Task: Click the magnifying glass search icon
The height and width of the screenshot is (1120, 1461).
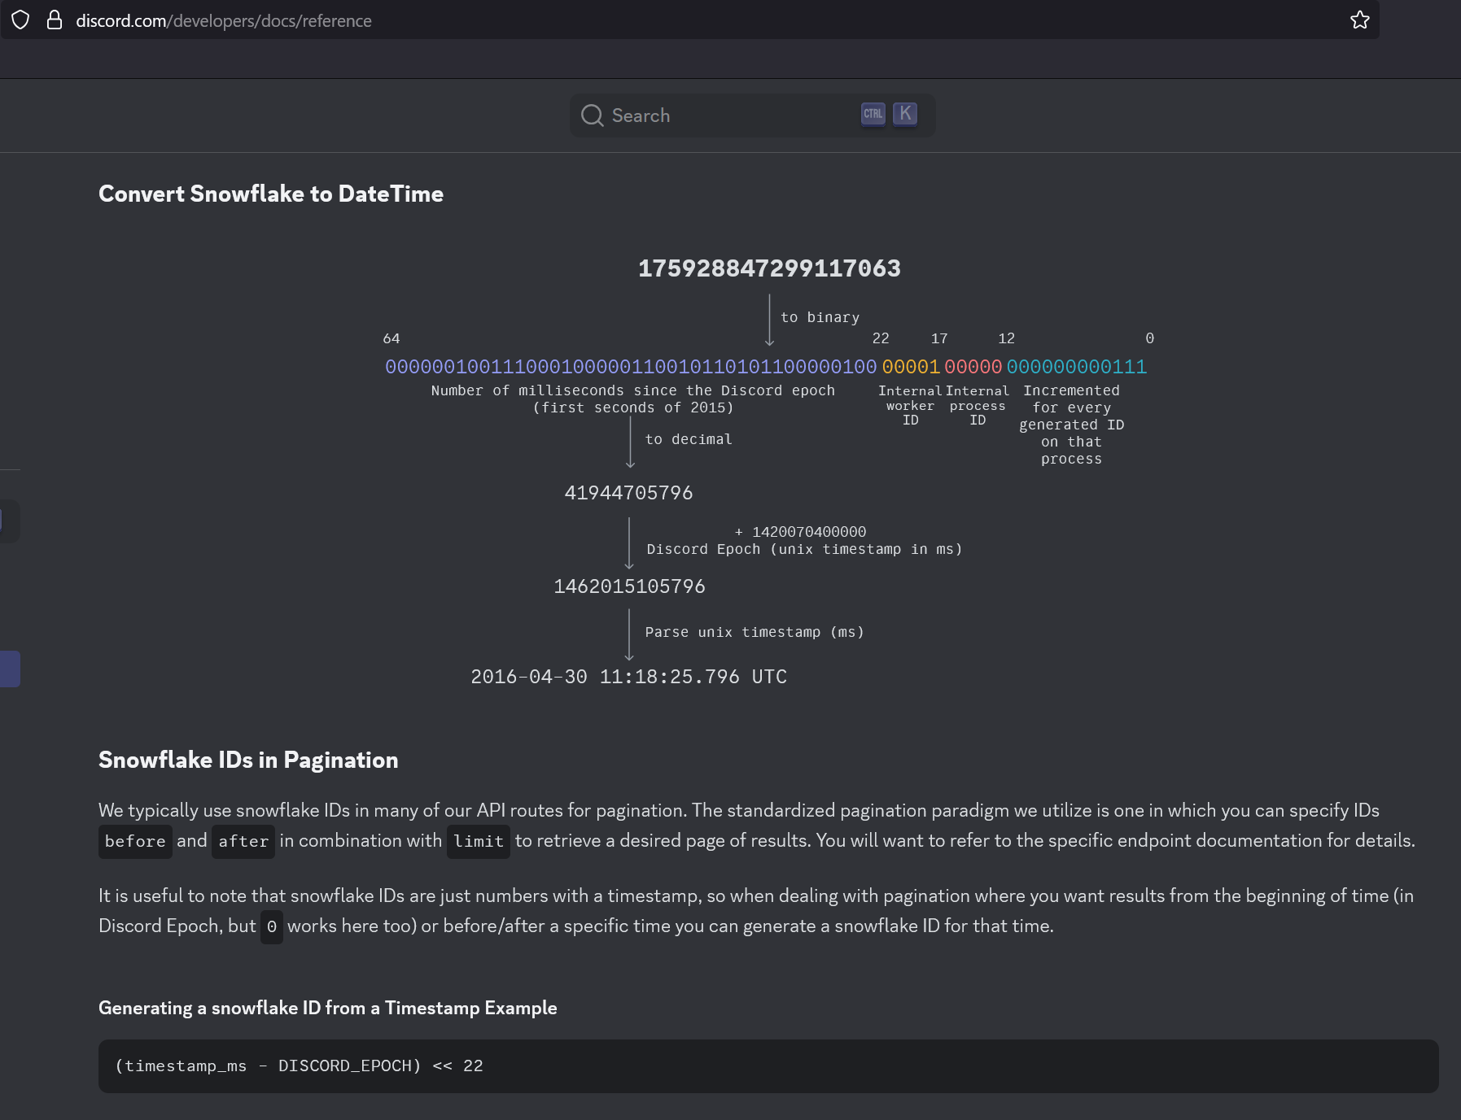Action: coord(592,115)
